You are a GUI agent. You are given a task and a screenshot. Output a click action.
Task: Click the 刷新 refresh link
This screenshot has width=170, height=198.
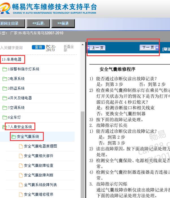coord(166,49)
